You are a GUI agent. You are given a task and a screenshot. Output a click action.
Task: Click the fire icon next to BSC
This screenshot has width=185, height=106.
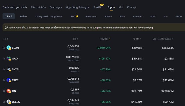point(77,16)
